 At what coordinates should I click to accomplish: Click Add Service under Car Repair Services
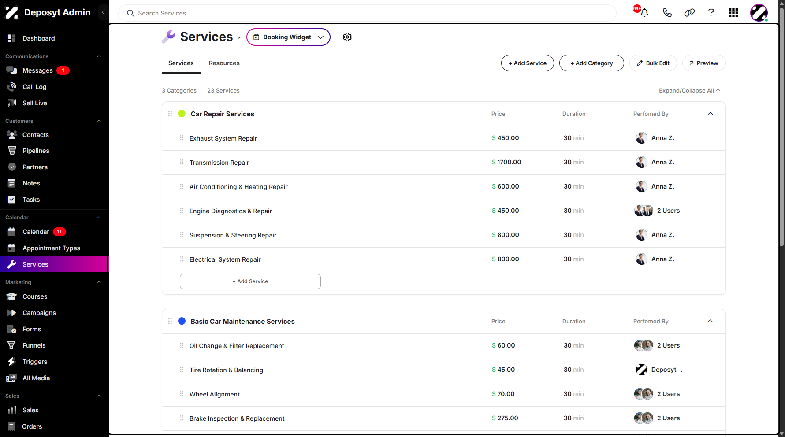(x=250, y=281)
